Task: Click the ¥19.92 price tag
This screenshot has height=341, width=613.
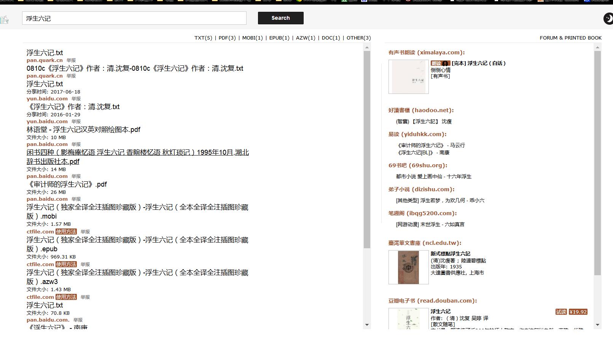Action: point(578,312)
